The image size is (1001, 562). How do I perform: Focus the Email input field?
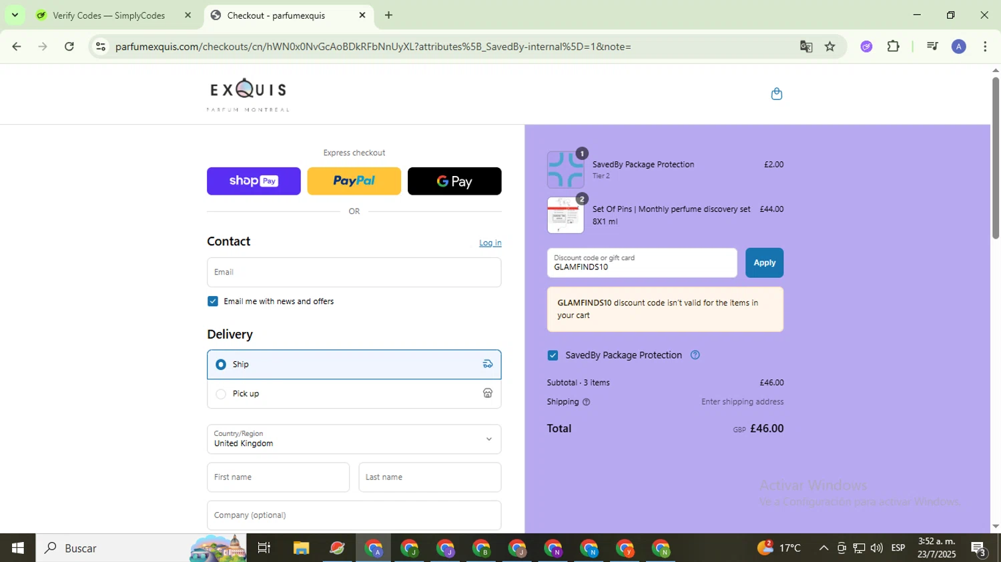(354, 272)
